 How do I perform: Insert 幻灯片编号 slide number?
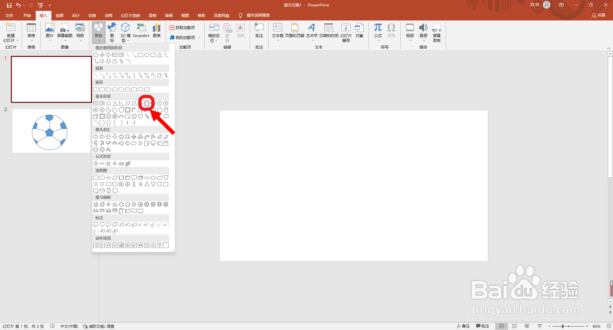(346, 32)
